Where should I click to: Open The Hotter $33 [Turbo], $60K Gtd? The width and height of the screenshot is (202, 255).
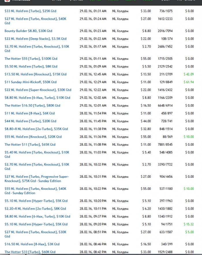coord(30,252)
